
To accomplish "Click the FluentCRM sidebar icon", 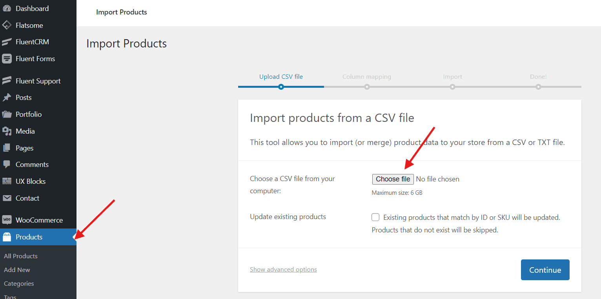I will click(x=7, y=42).
